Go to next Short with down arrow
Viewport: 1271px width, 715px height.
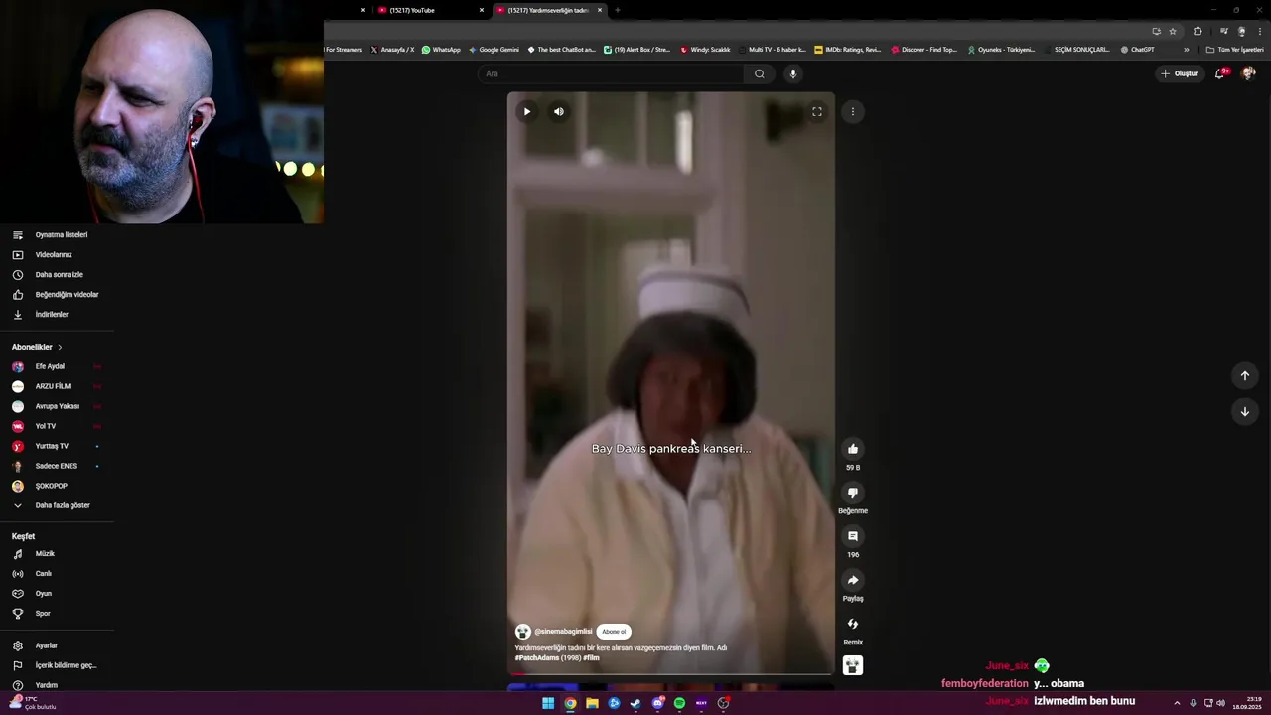pyautogui.click(x=1245, y=411)
